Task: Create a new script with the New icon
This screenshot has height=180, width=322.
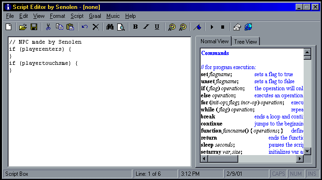Action: (x=8, y=27)
